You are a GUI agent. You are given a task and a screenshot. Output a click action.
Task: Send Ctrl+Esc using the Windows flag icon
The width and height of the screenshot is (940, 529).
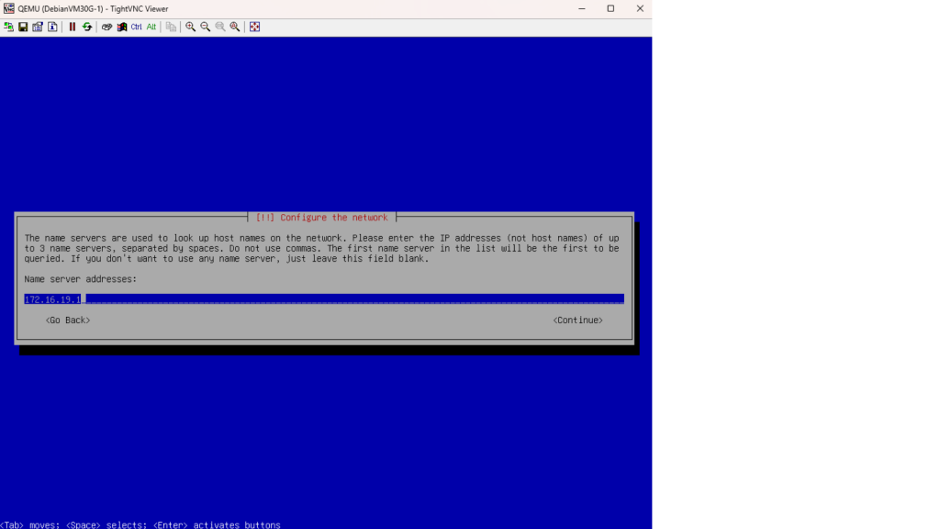point(121,27)
